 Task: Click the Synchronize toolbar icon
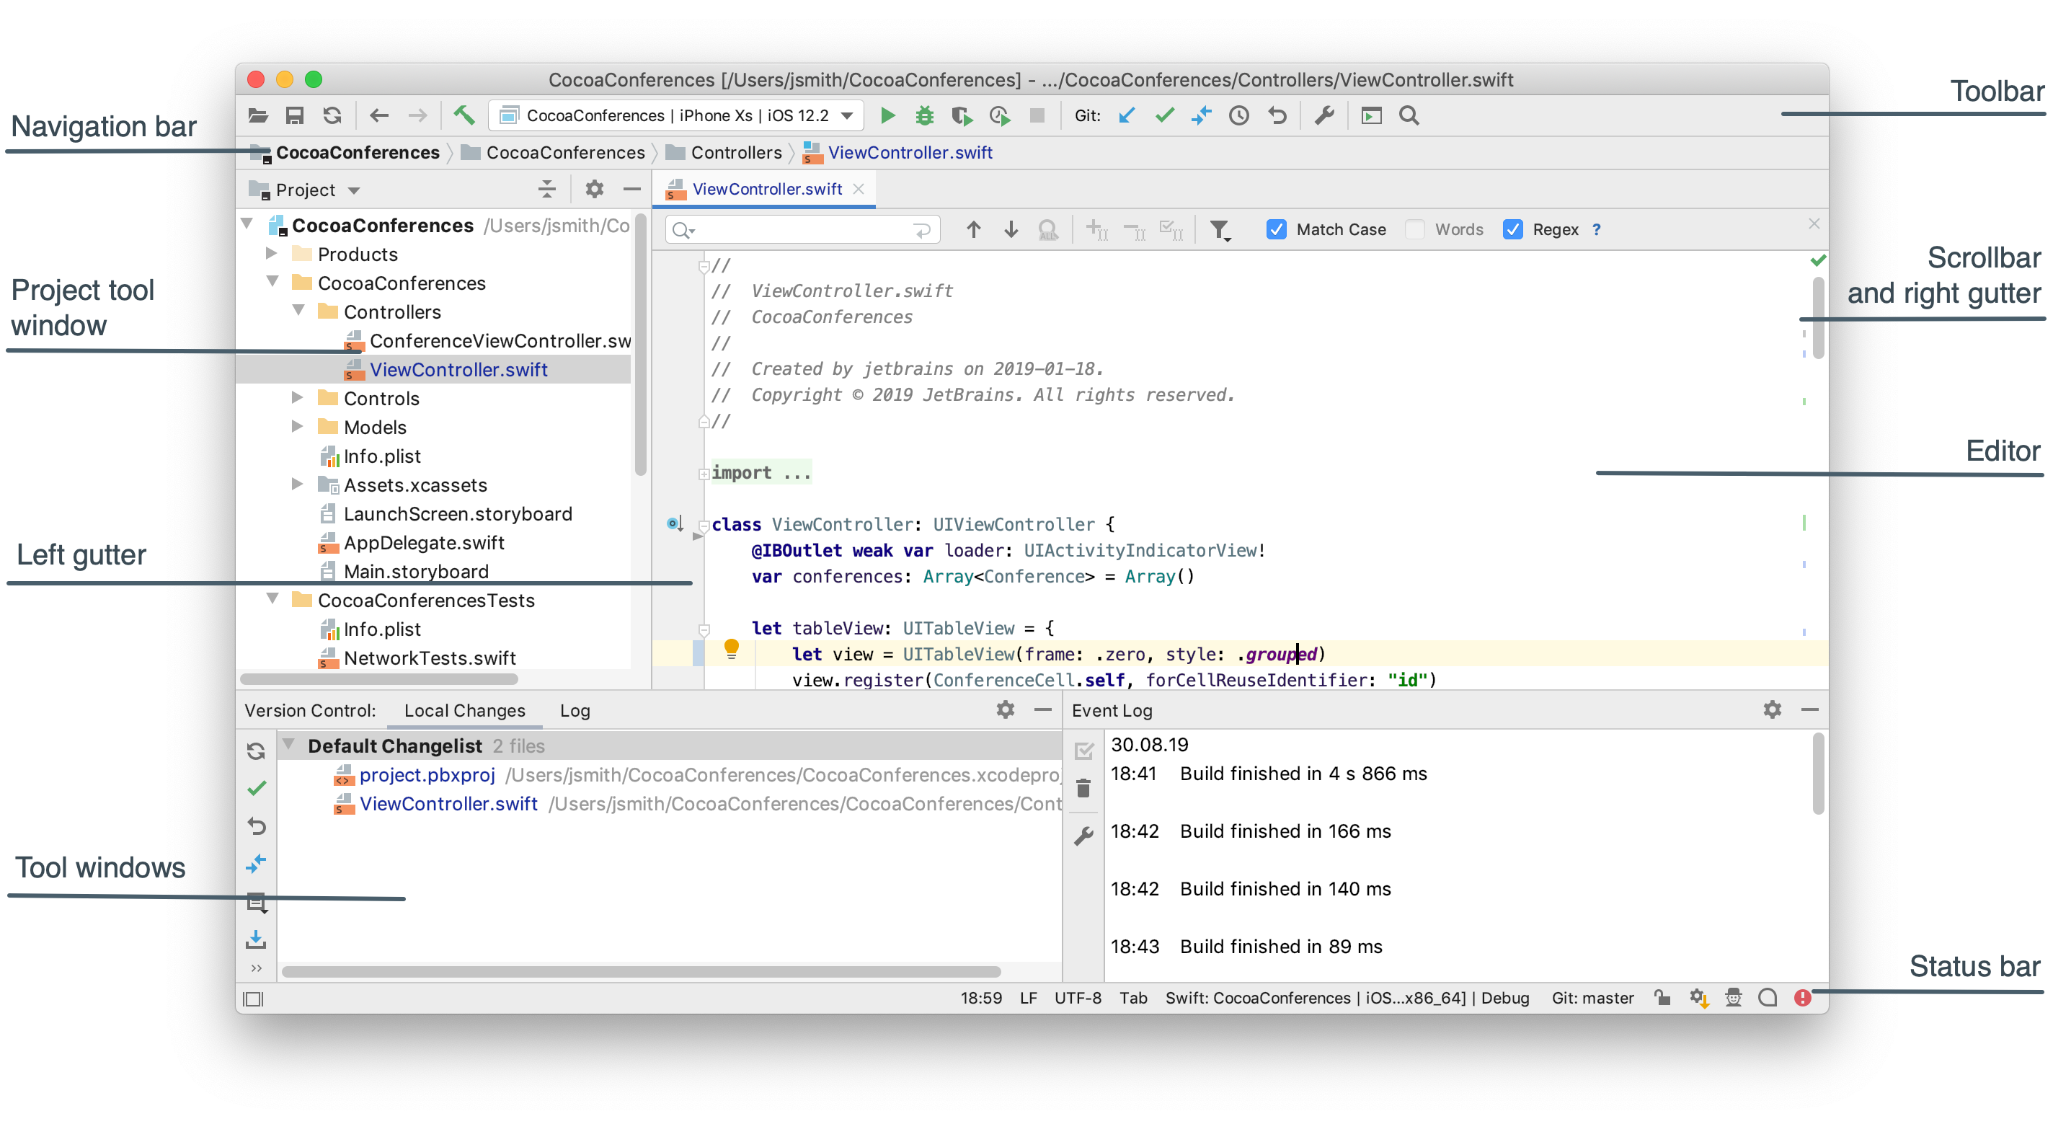332,115
